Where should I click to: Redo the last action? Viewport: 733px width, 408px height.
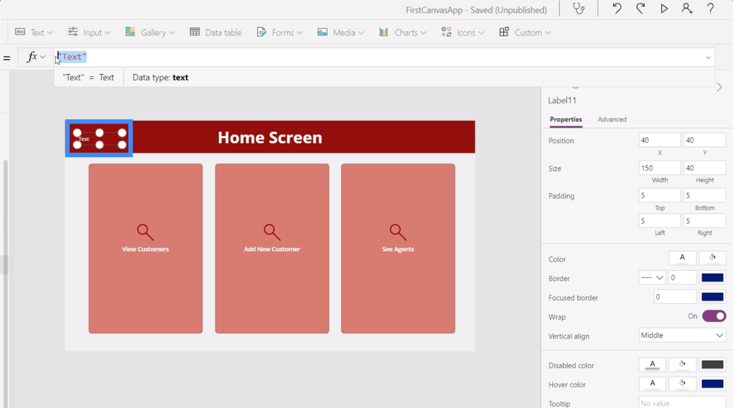pos(640,9)
